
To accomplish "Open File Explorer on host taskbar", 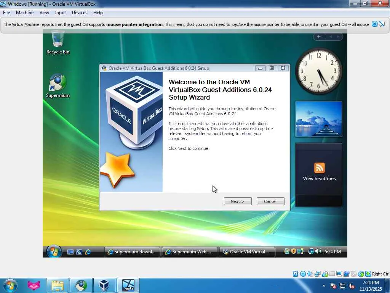I will click(58, 285).
